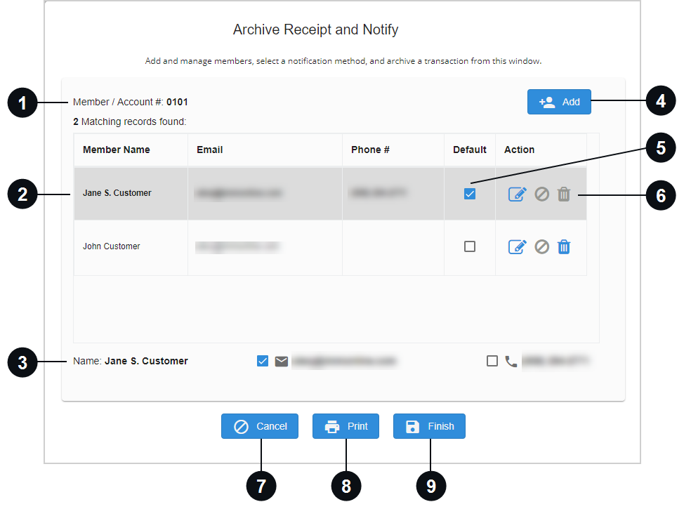Click disable icon for Jane S. Customer

coord(541,194)
